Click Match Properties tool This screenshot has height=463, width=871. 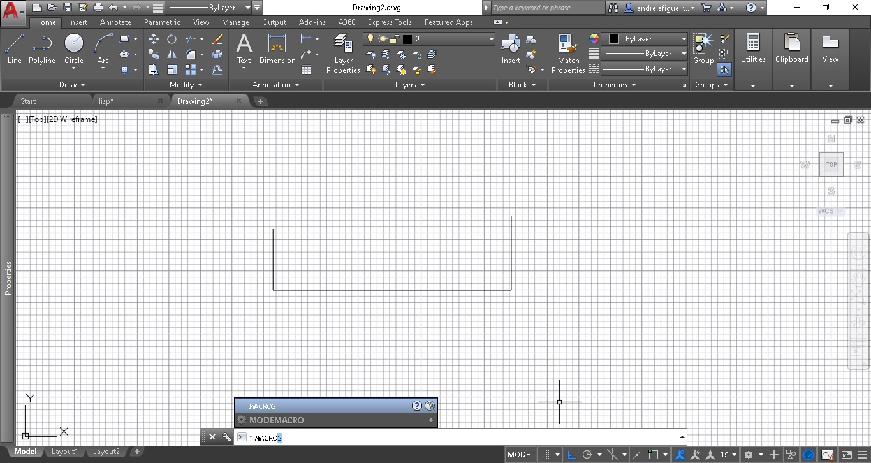[568, 54]
